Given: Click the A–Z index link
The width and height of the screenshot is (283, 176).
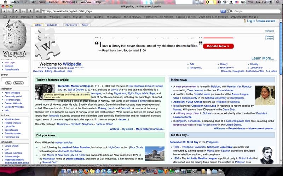Looking at the screenshot, I should click(x=271, y=71).
